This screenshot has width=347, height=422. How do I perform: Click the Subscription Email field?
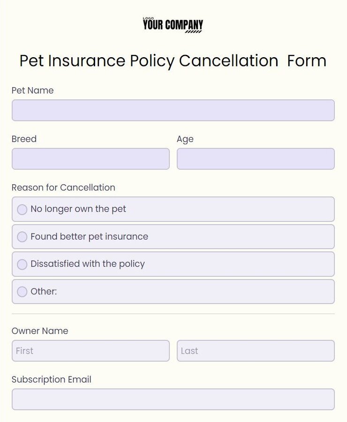pyautogui.click(x=173, y=399)
